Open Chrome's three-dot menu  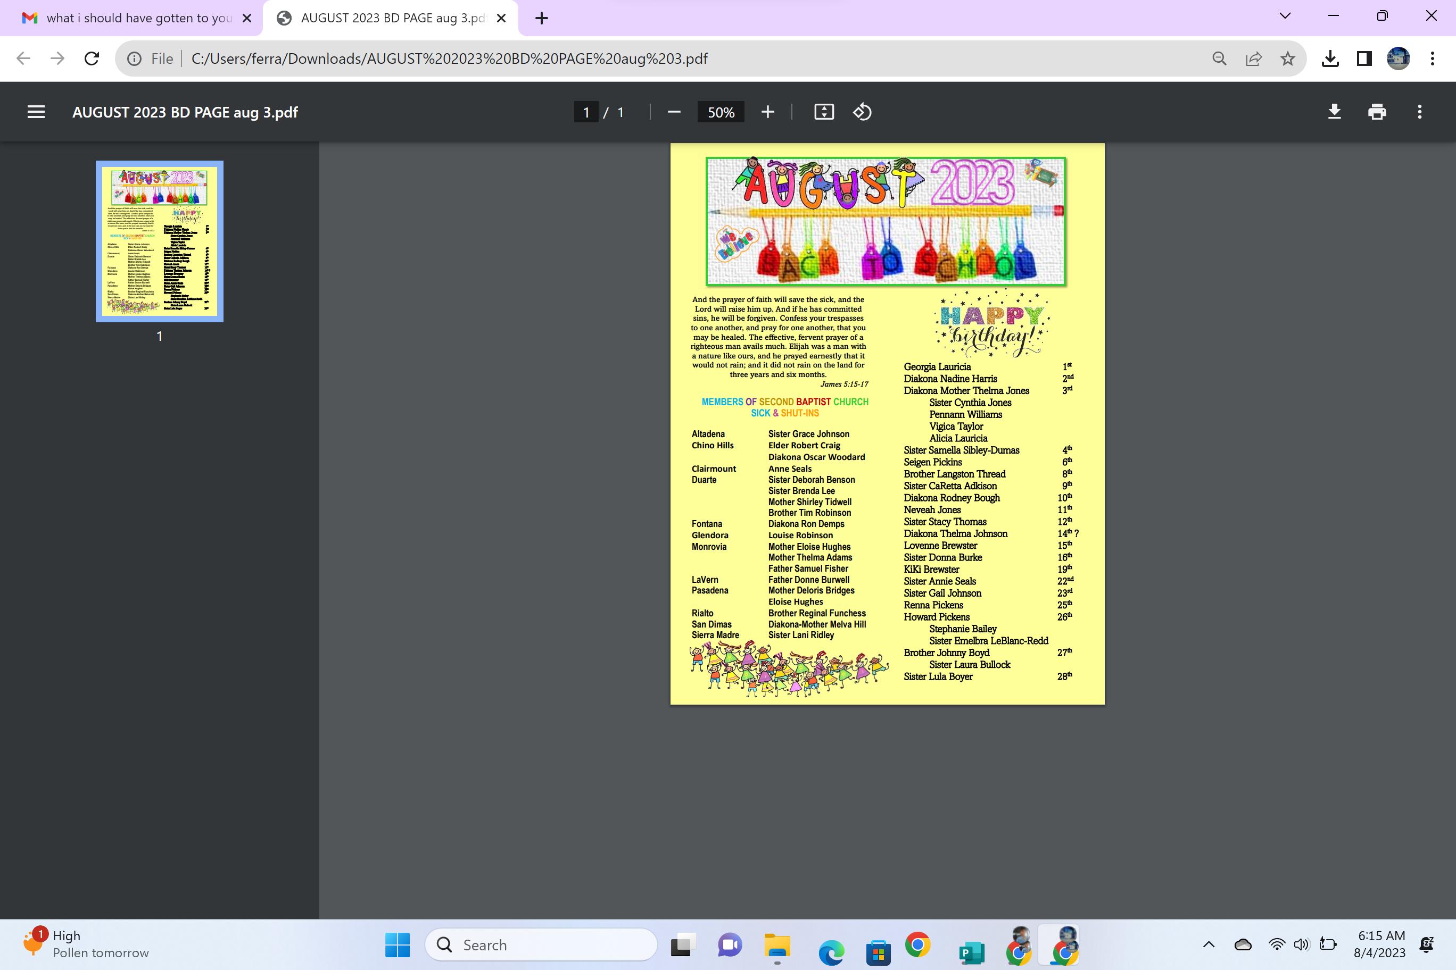coord(1433,59)
